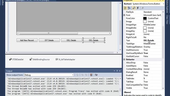Click Find Message in Code icon
Screen dimensions: 170x96
[78, 75]
